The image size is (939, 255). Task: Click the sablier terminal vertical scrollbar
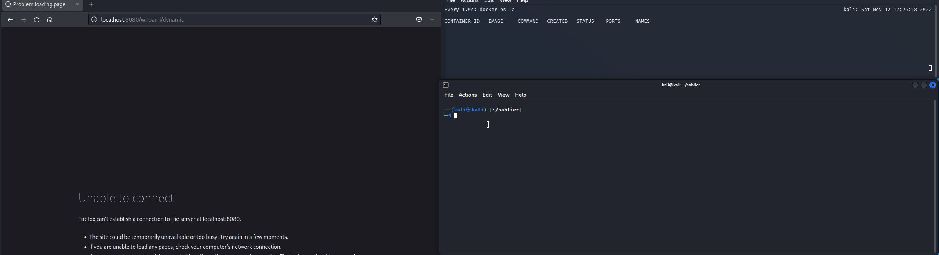click(x=935, y=176)
